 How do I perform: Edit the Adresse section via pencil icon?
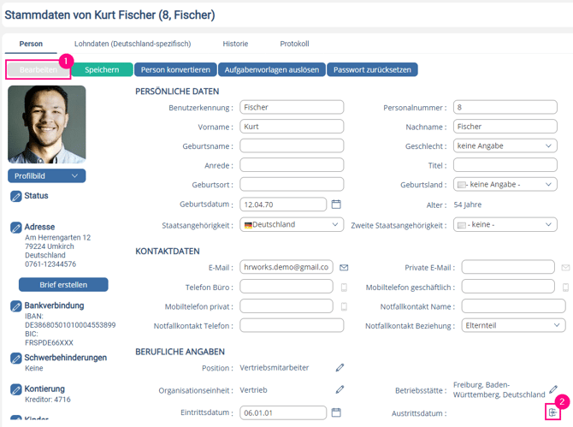pos(16,228)
